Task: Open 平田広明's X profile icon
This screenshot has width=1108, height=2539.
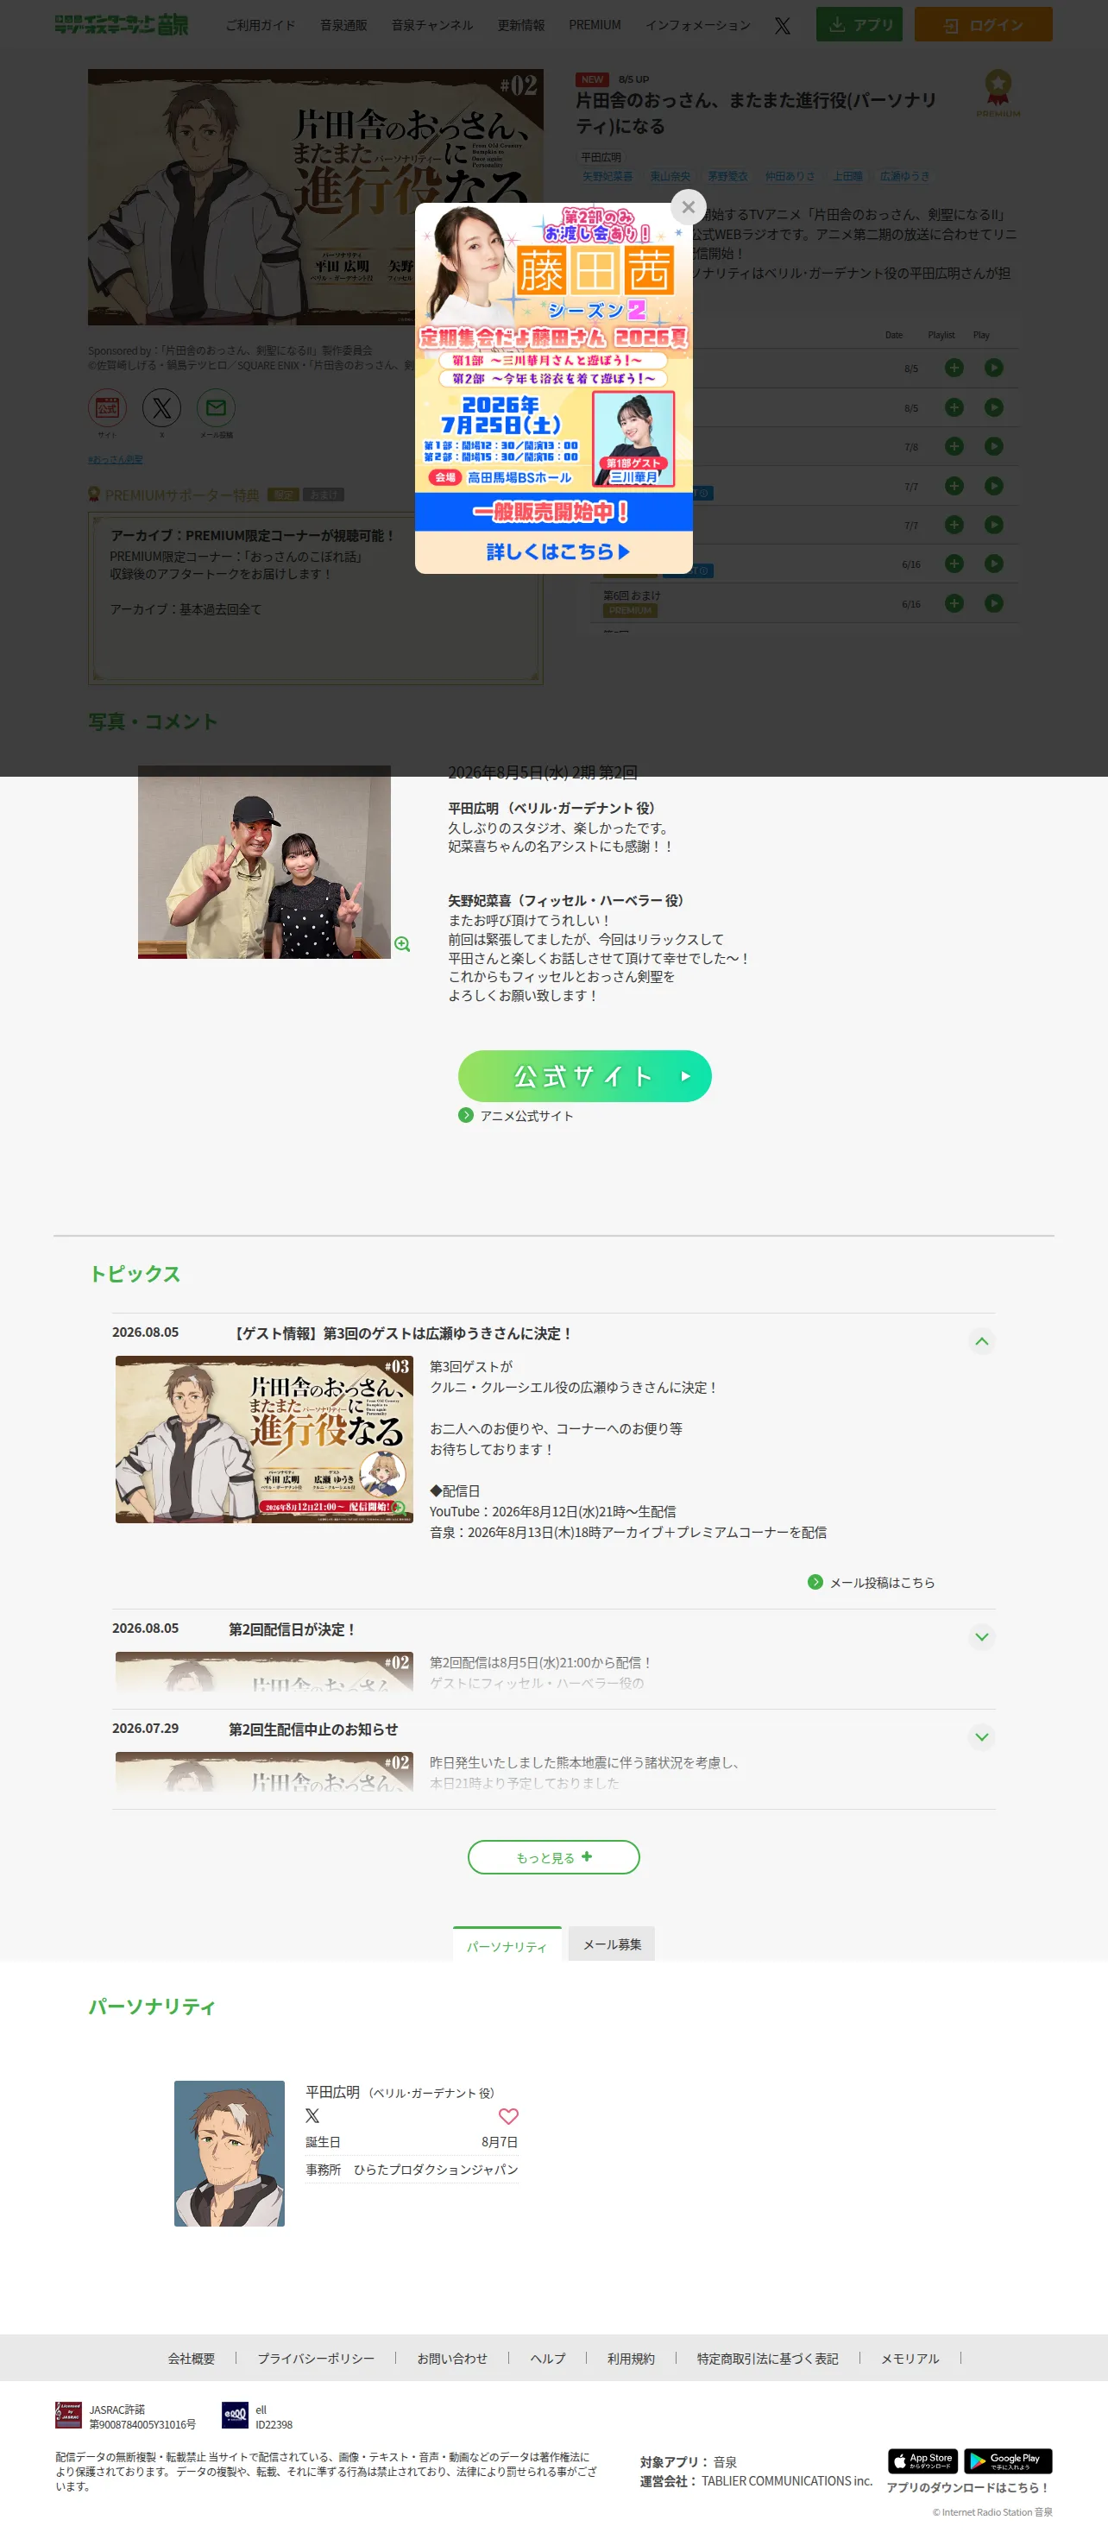Action: pos(312,2115)
